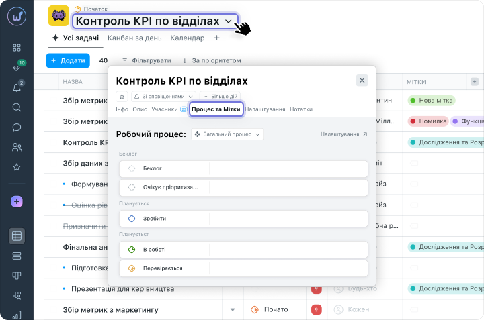Open the Загальний процес workflow dropdown
Viewport: 484px width, 320px height.
tap(227, 134)
